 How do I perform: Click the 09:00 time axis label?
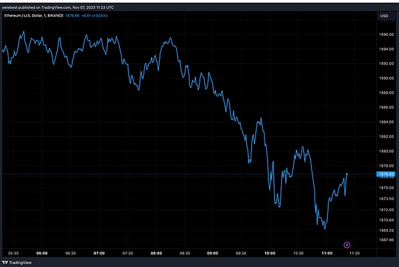[x=213, y=253]
